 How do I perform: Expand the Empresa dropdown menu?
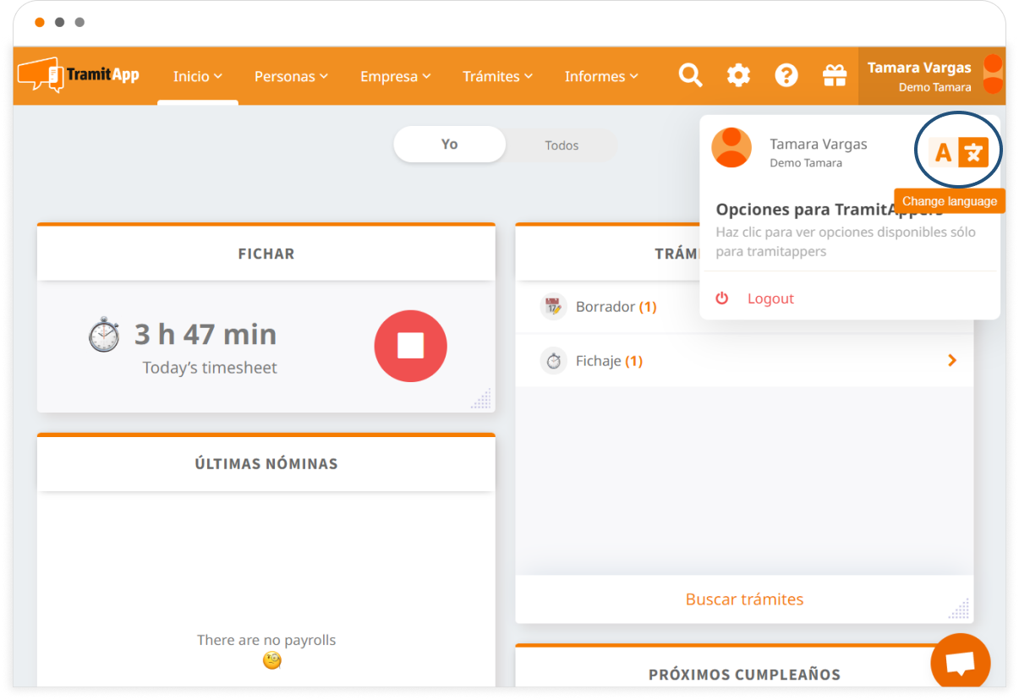pos(395,76)
